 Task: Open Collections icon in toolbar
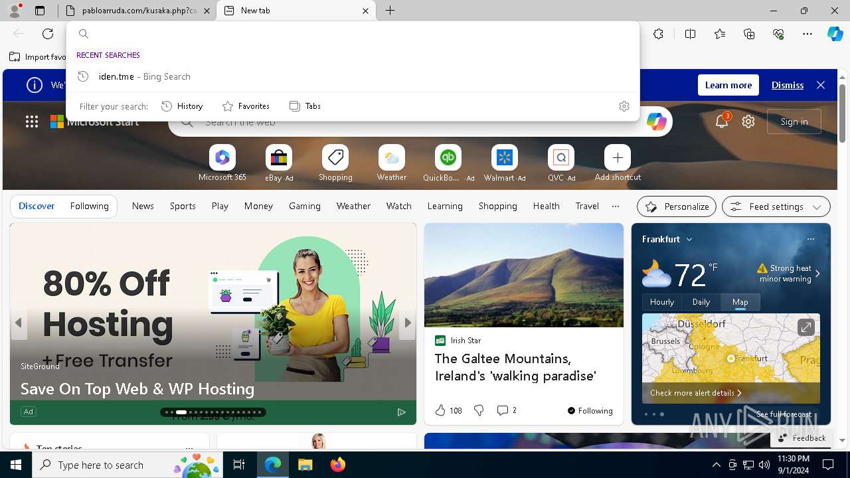[x=749, y=34]
